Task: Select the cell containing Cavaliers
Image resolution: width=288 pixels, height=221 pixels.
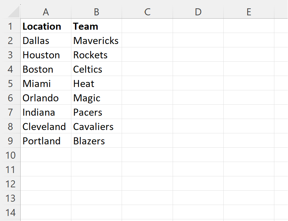Action: (x=97, y=126)
